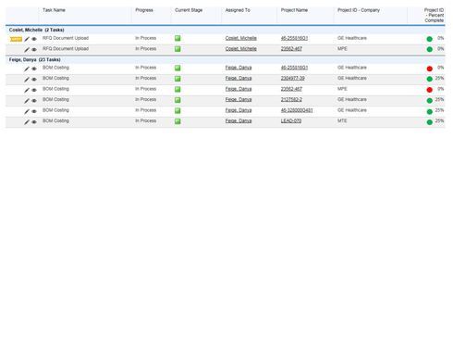
Task: Click the green status dot on Coslet's MPE row
Action: (430, 49)
